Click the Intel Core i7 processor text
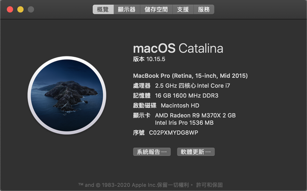The height and width of the screenshot is (191, 307). [x=214, y=86]
